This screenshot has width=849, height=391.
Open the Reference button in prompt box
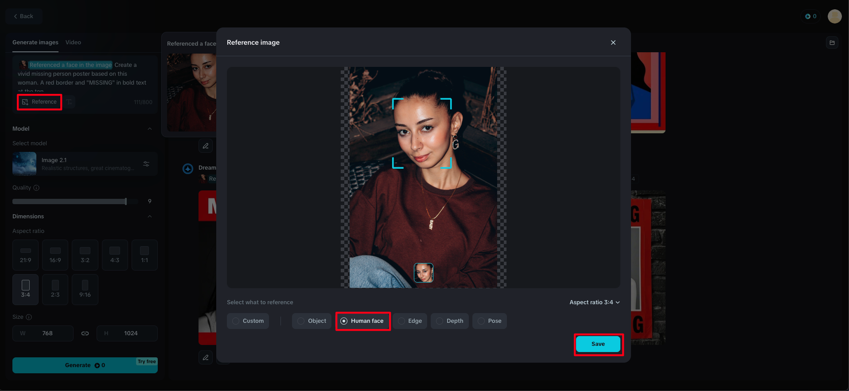pyautogui.click(x=39, y=102)
